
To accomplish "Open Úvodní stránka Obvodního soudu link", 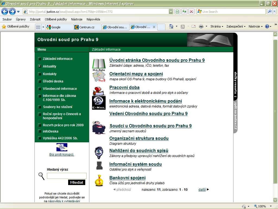I will (x=157, y=60).
